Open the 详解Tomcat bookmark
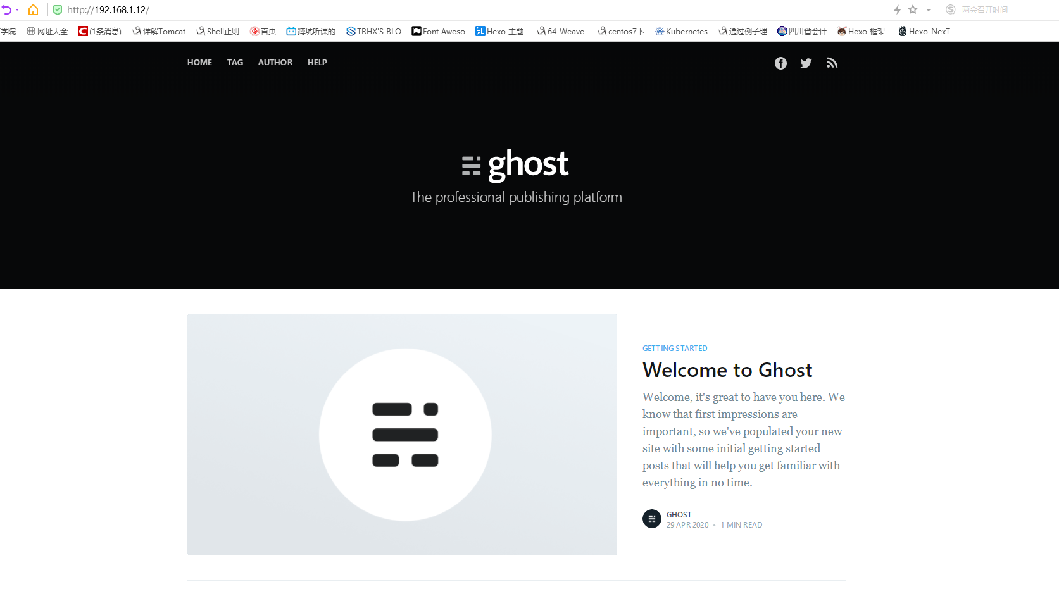 (159, 31)
